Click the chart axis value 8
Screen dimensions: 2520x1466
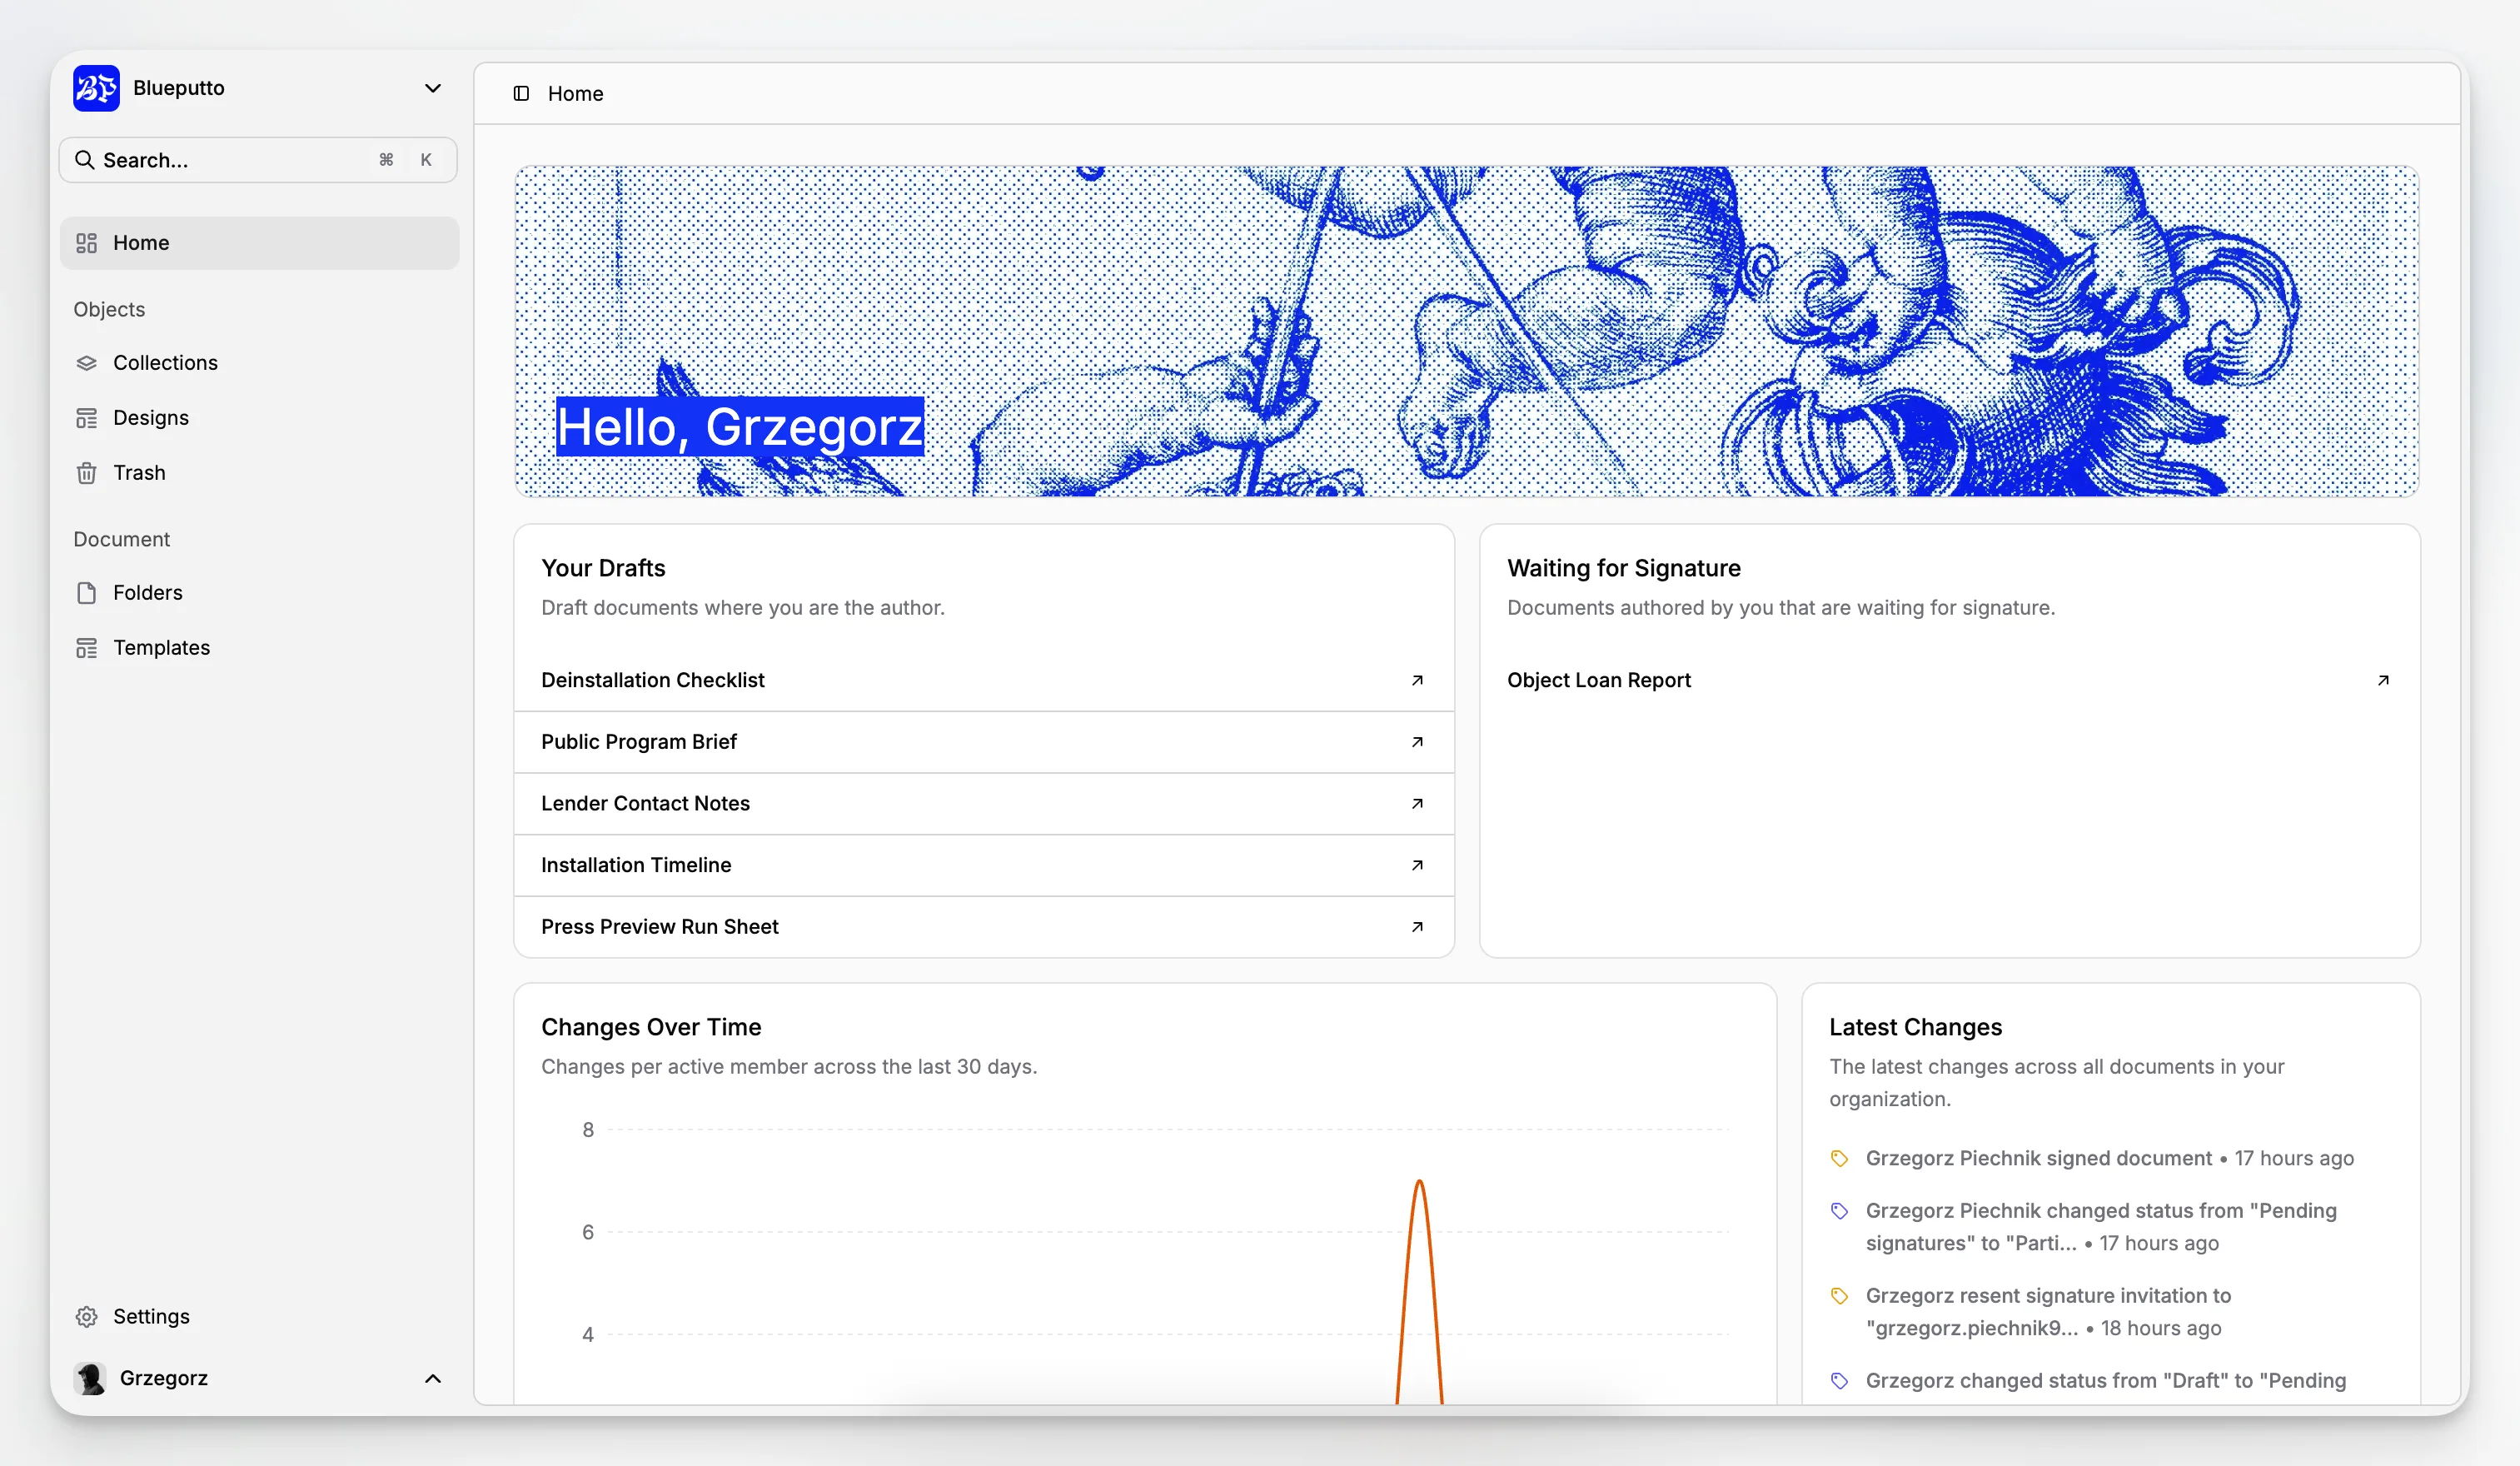point(588,1130)
